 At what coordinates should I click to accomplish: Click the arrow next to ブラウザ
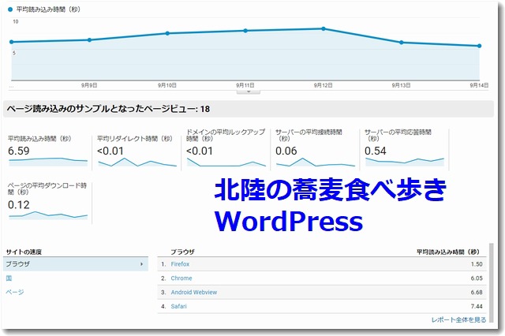(x=141, y=264)
